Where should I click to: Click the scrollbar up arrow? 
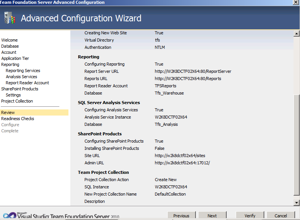coord(296,34)
